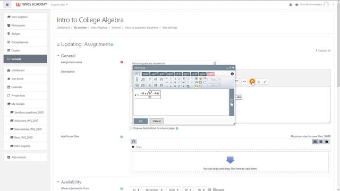340x191 pixels.
Task: Open help for Additional files
Action: [122, 137]
